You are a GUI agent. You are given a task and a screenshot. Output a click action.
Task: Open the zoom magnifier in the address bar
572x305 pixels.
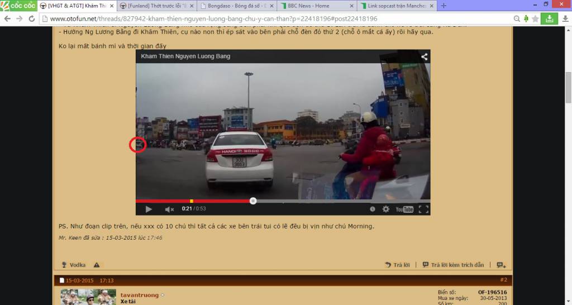pyautogui.click(x=517, y=18)
